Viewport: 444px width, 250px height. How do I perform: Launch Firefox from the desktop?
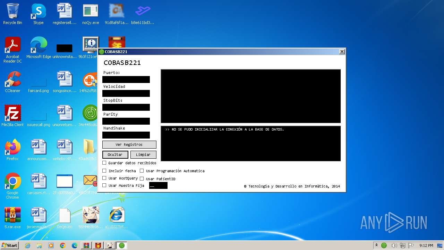(12, 150)
